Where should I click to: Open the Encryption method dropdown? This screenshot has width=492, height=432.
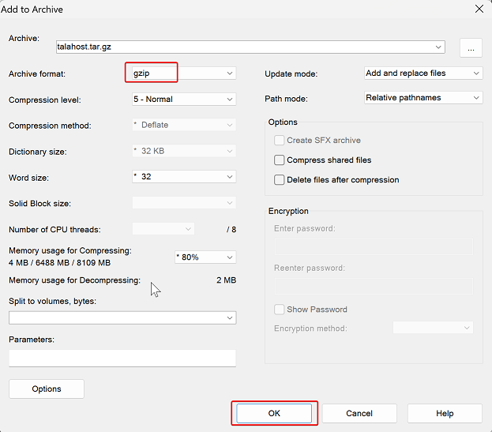point(433,328)
